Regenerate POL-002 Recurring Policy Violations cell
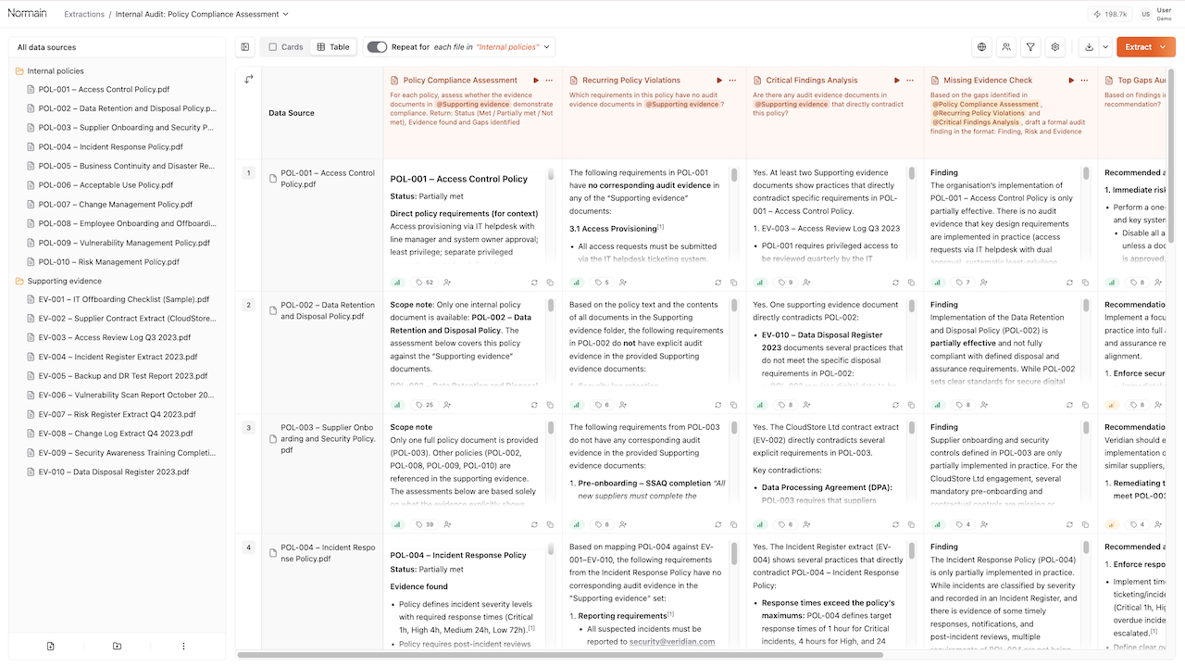 pyautogui.click(x=718, y=405)
